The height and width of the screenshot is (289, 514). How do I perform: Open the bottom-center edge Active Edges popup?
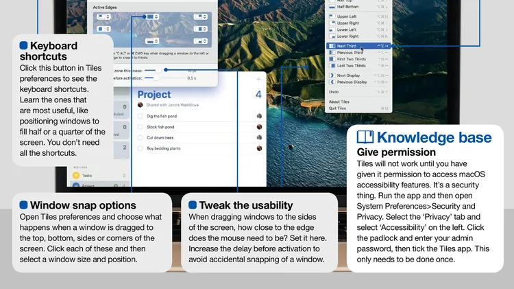coord(152,41)
